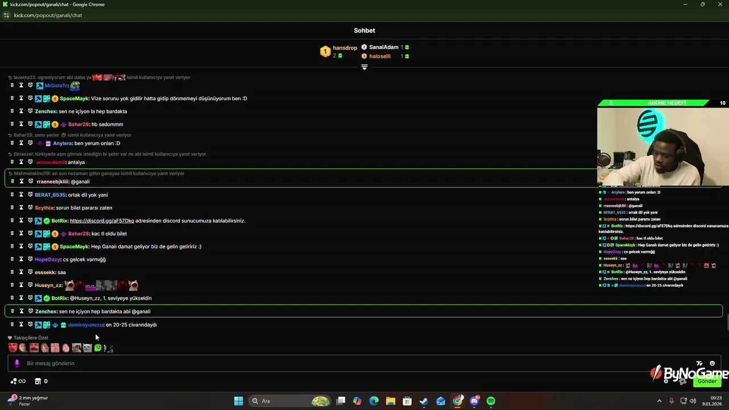
Task: Open Steam from the taskbar
Action: (x=424, y=401)
